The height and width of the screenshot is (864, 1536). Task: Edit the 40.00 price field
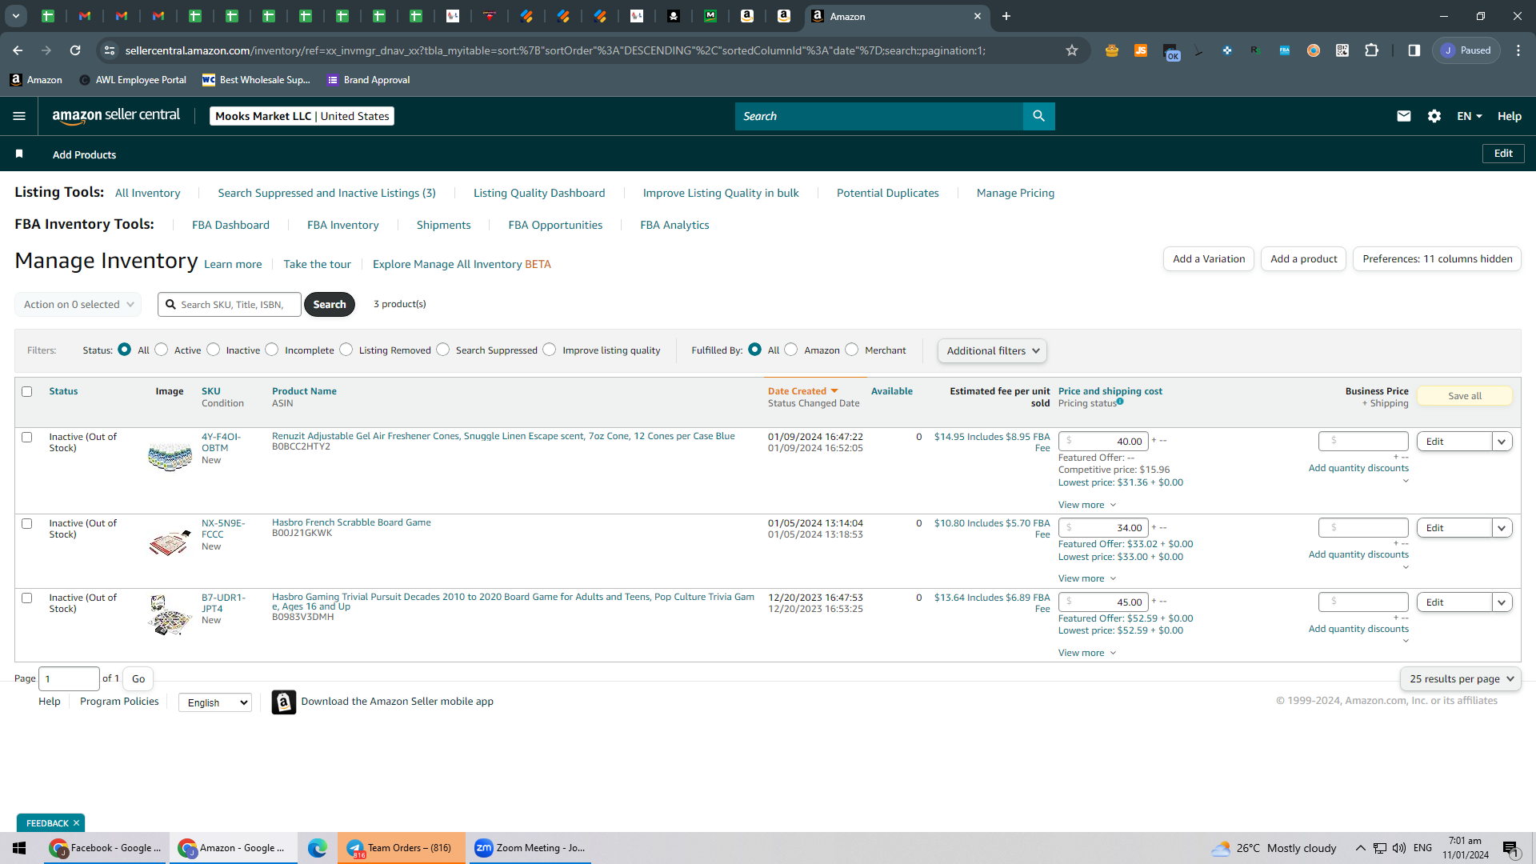tap(1103, 442)
